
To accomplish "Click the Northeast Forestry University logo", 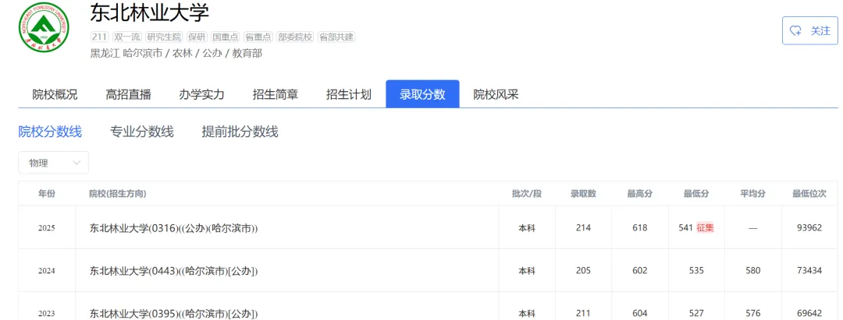I will (44, 27).
